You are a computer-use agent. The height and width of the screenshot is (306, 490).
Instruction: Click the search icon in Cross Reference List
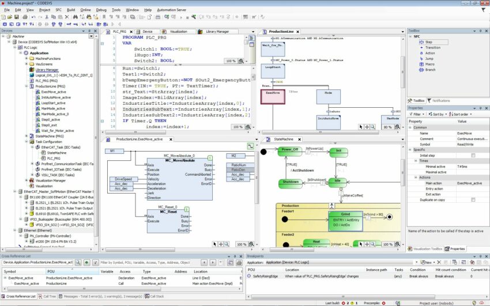tap(78, 263)
